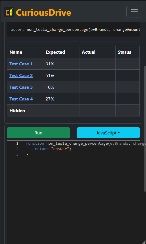Open the Test Case 2 link
Viewport: 146px width, 244px height.
pos(21,75)
